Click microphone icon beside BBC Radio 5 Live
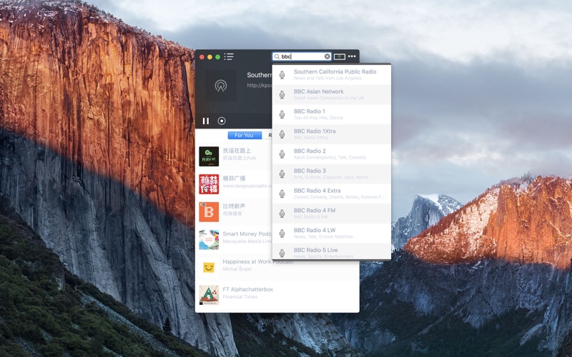 (x=282, y=253)
